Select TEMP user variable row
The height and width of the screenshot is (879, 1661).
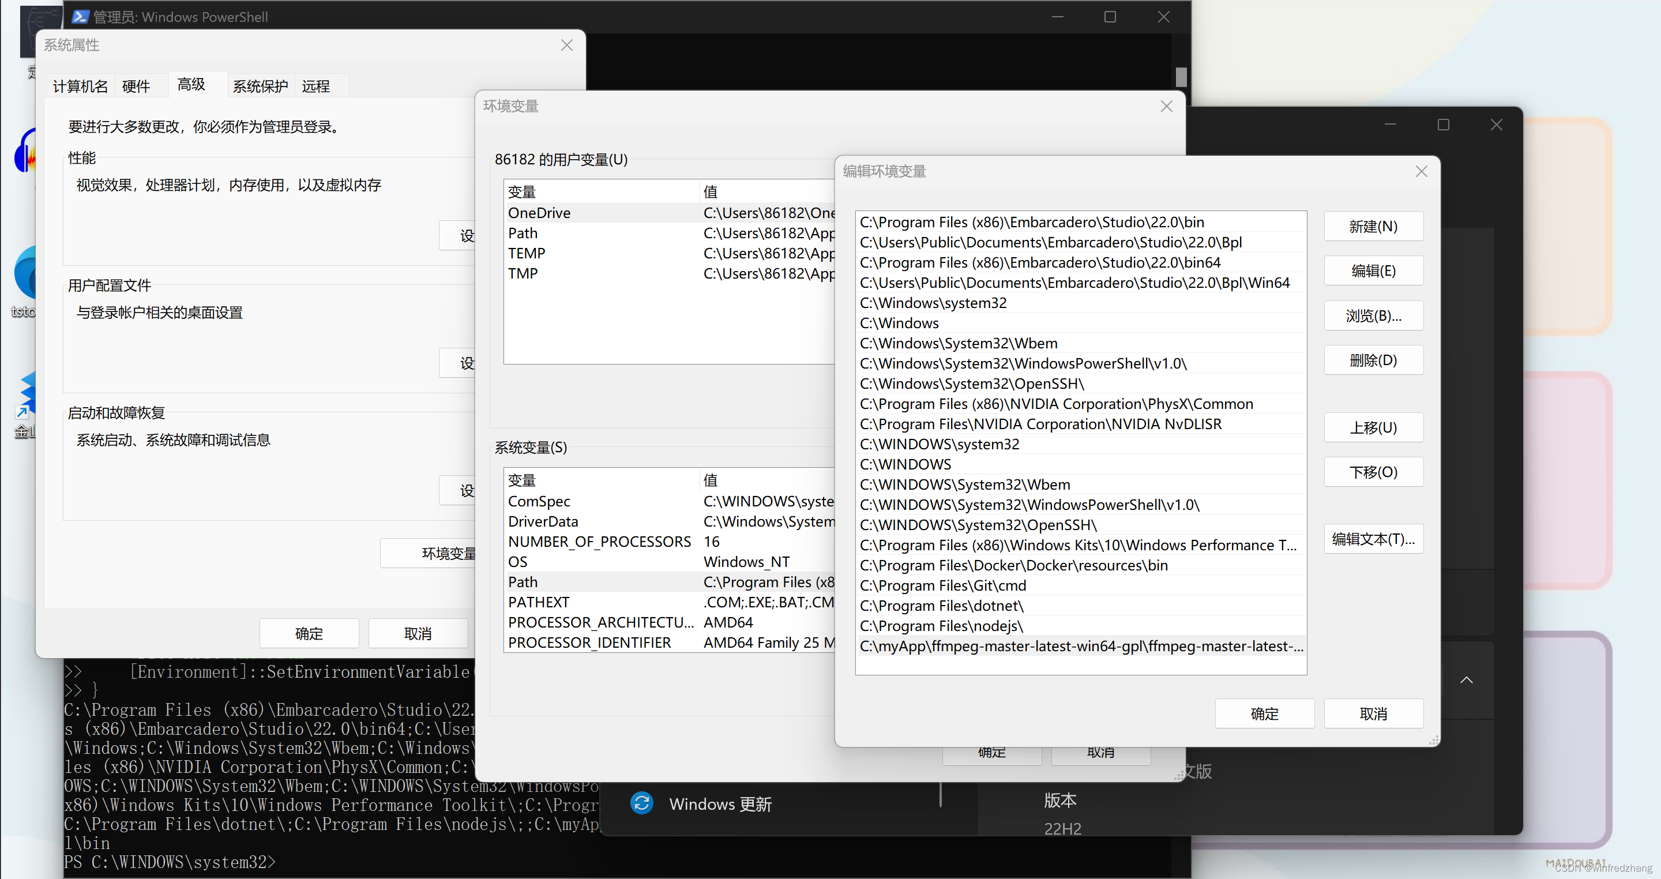(670, 253)
